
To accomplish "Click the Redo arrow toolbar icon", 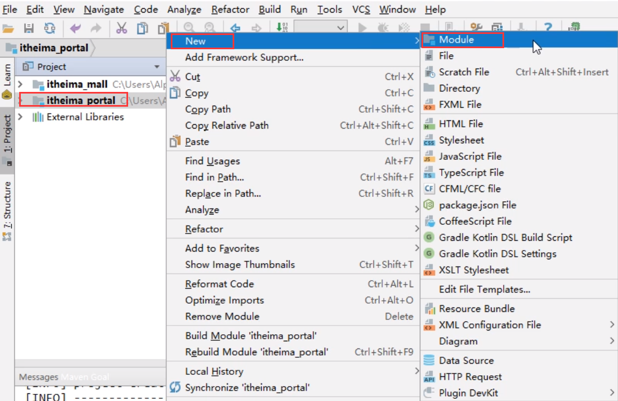I will pyautogui.click(x=96, y=28).
